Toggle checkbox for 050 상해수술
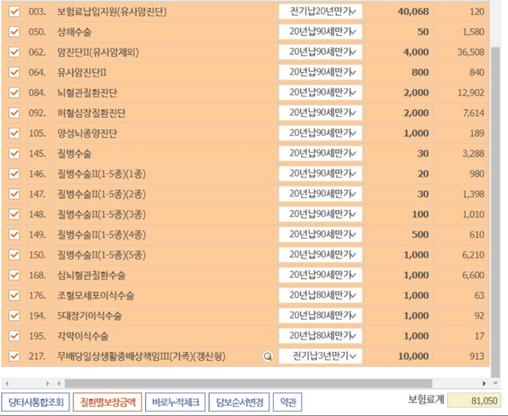 [x=13, y=32]
